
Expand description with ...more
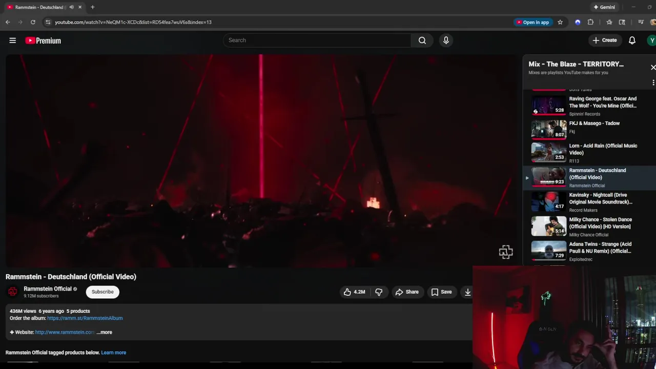click(x=104, y=332)
